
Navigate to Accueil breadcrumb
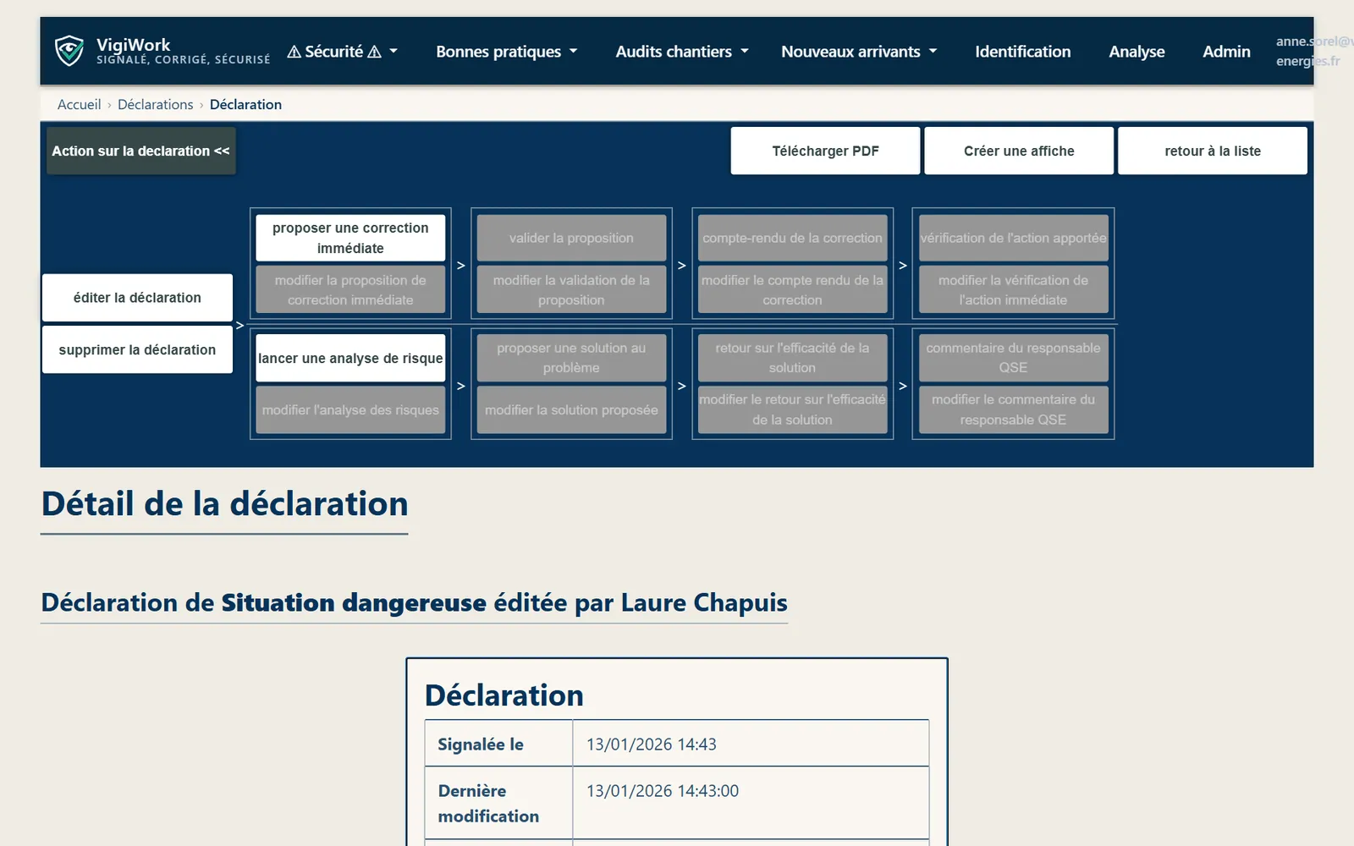[x=79, y=104]
